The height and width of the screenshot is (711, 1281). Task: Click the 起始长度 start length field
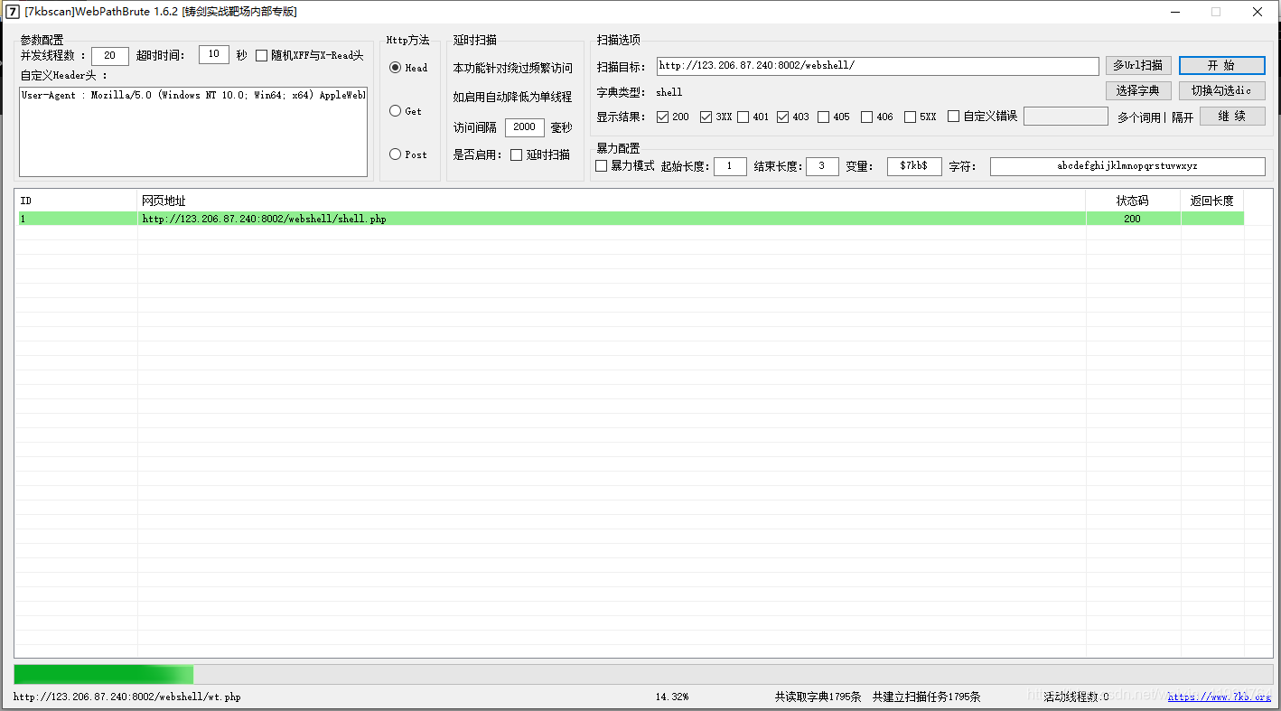(x=730, y=166)
